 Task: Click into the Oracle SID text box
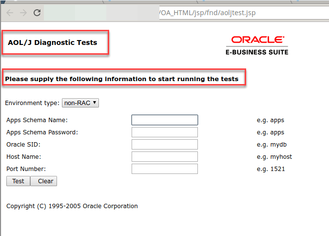[x=164, y=144]
